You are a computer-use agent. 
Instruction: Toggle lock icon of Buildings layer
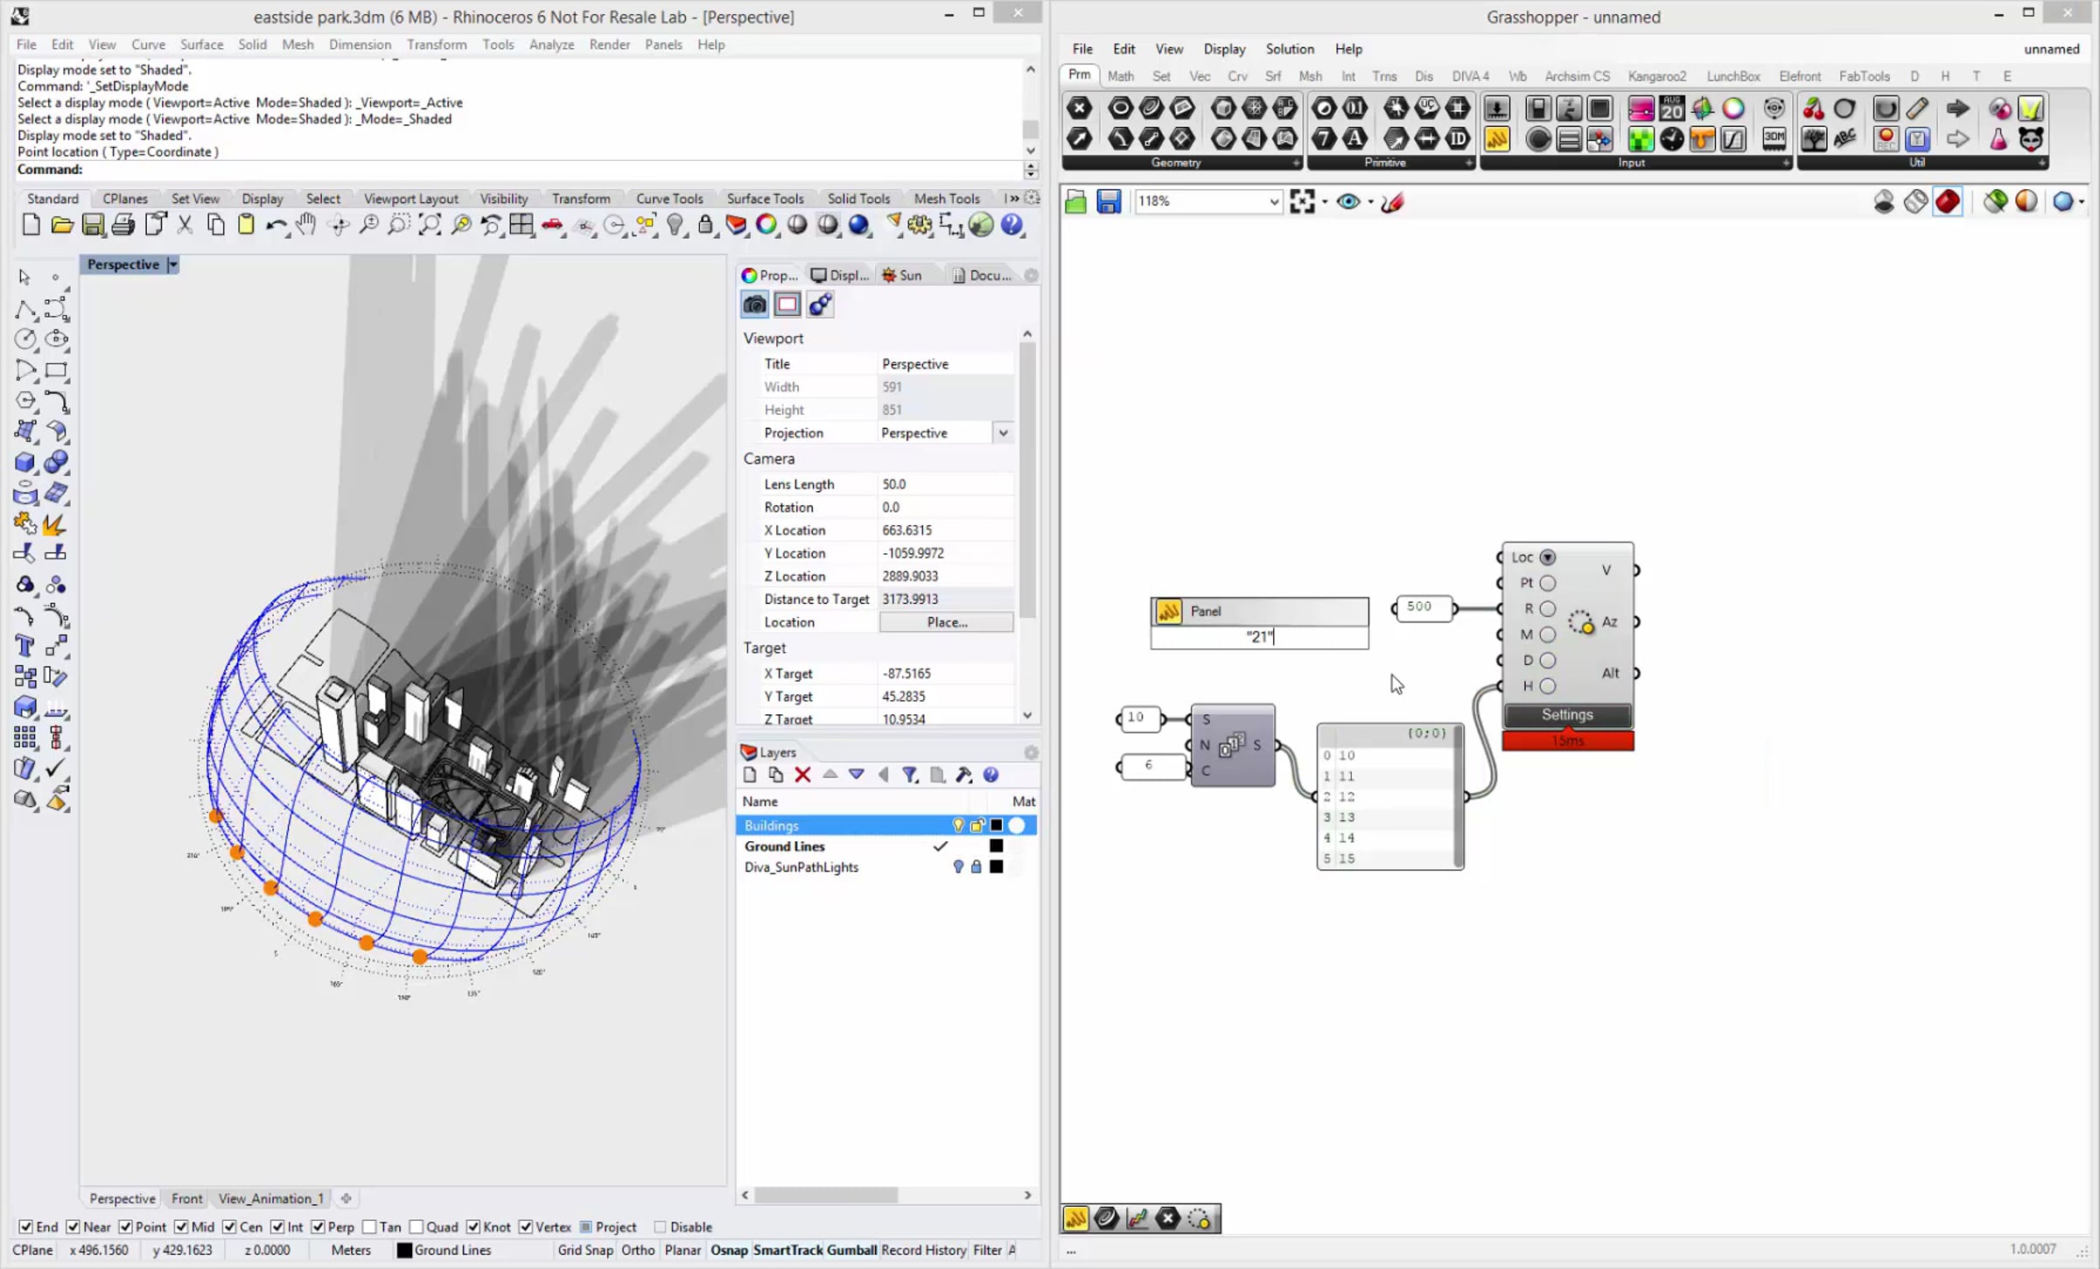coord(977,825)
